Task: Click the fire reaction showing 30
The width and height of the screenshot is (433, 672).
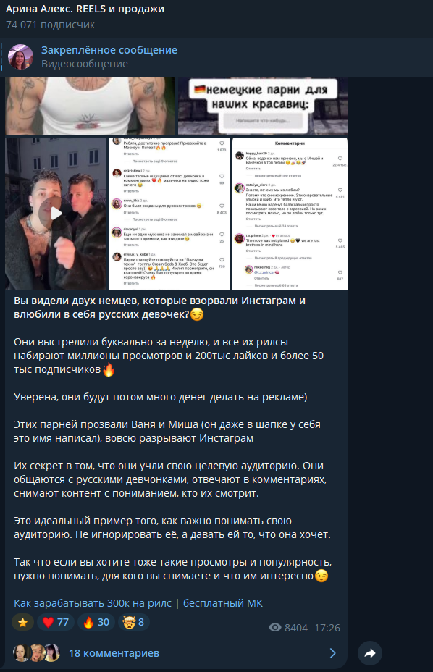Action: coord(96,622)
